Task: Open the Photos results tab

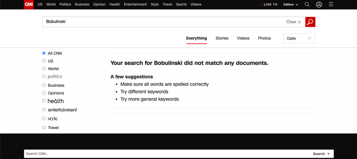Action: (x=264, y=38)
